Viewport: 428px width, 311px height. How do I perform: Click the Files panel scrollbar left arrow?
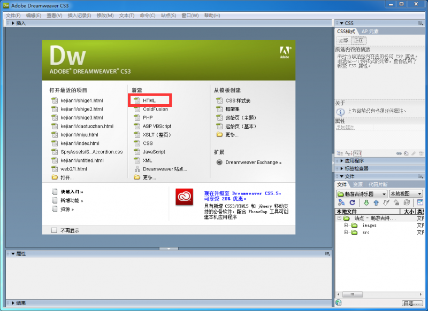point(339,294)
